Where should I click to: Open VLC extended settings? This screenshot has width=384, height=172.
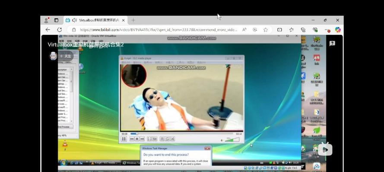tap(155, 138)
